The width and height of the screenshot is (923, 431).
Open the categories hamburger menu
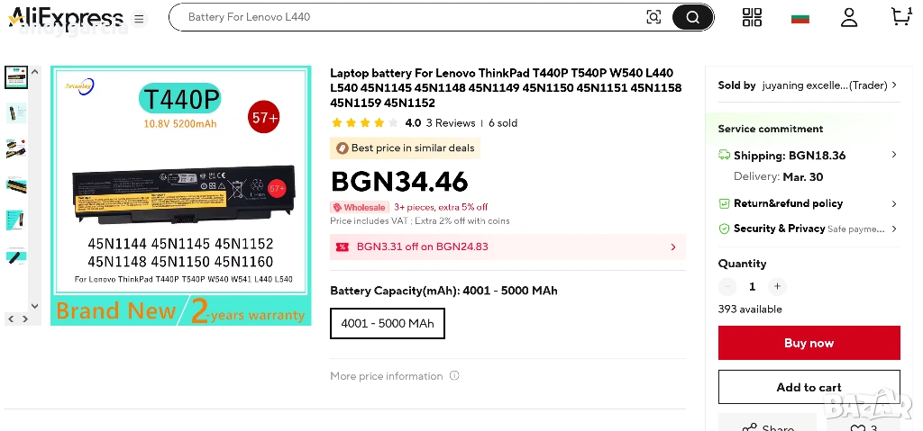click(x=139, y=18)
